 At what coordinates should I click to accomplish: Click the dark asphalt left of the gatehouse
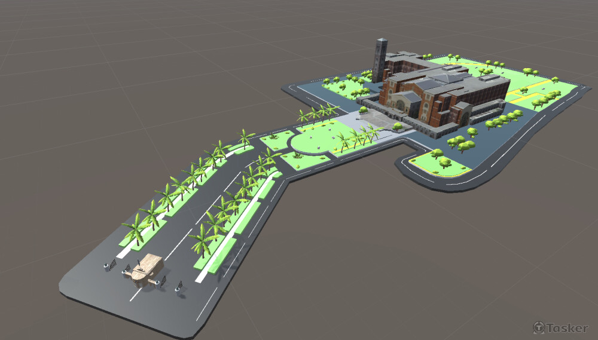point(90,281)
